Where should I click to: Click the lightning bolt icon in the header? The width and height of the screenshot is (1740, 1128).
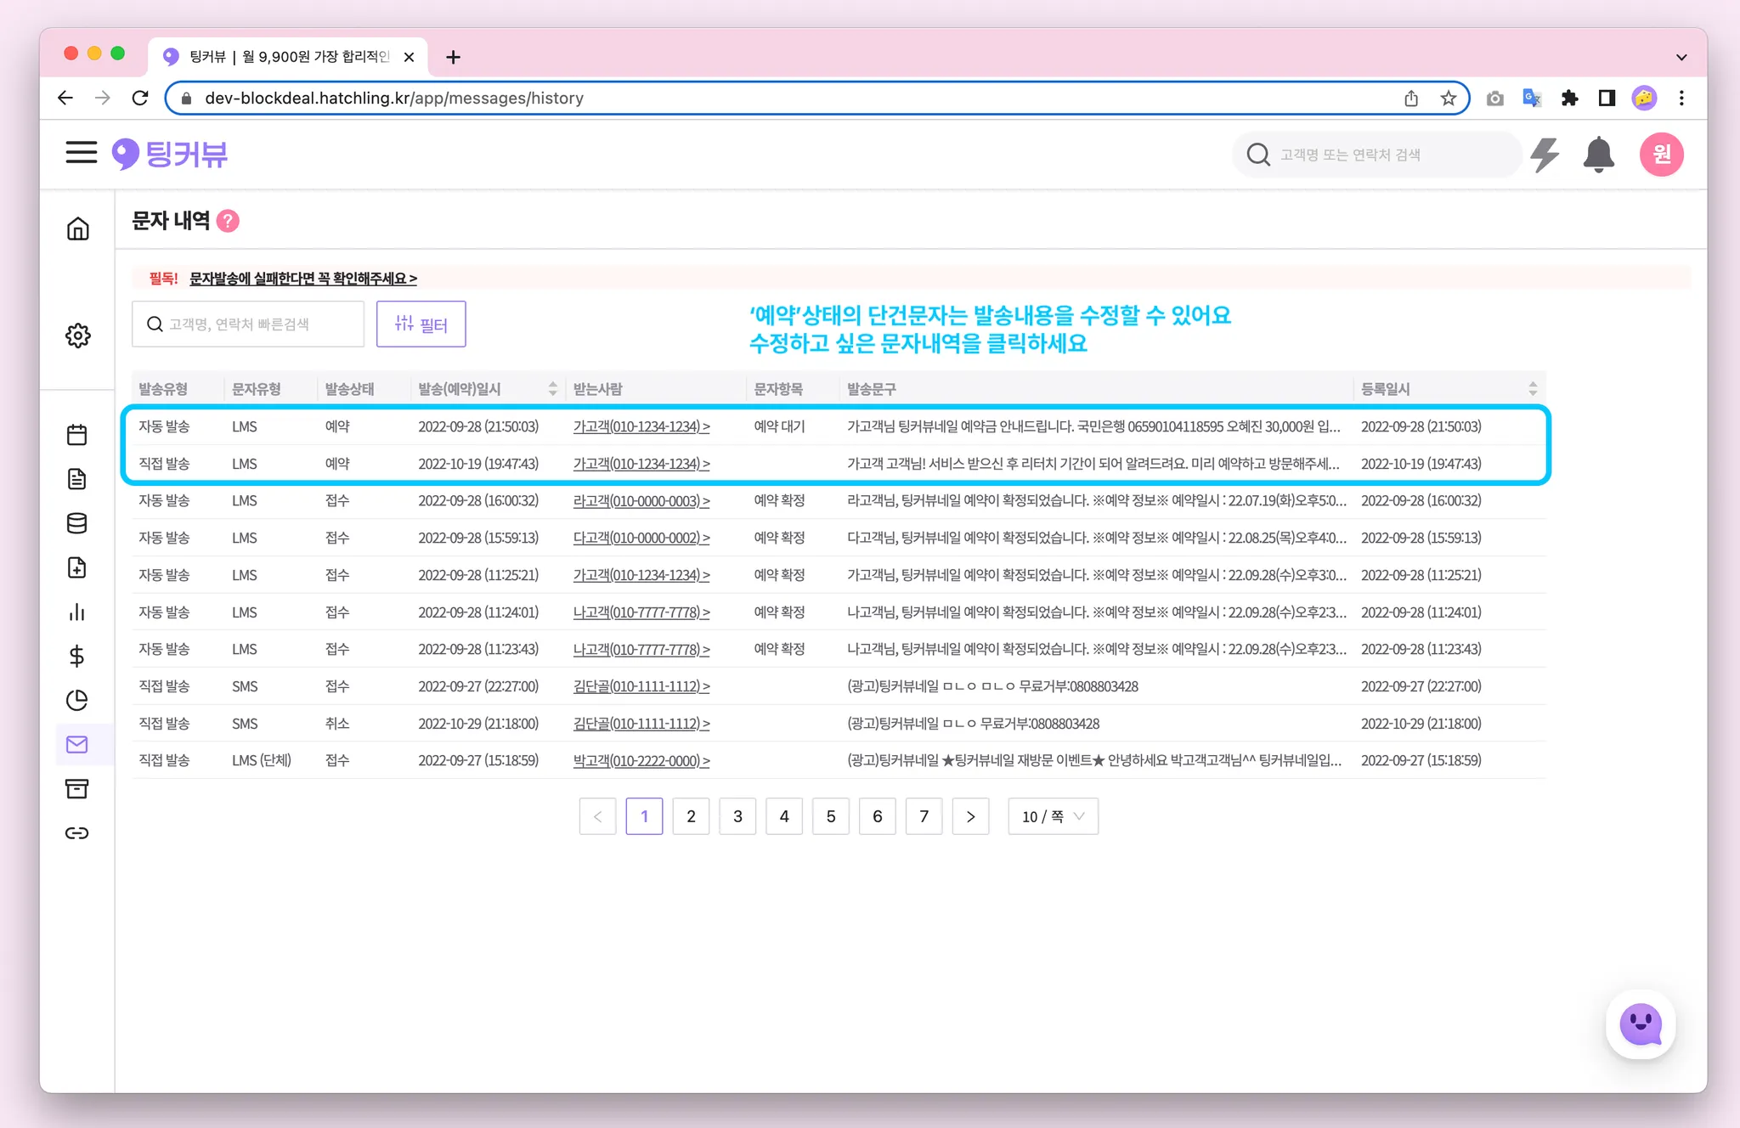(1544, 155)
